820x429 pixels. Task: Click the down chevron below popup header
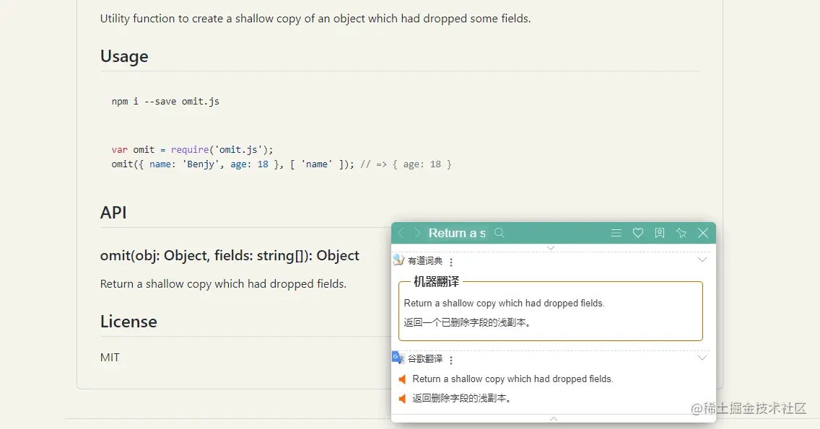pyautogui.click(x=551, y=248)
